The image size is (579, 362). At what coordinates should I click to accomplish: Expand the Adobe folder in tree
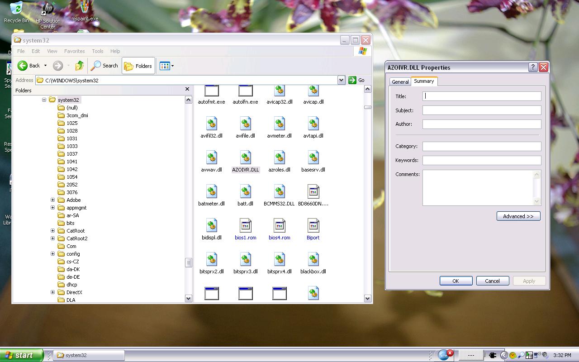(52, 200)
